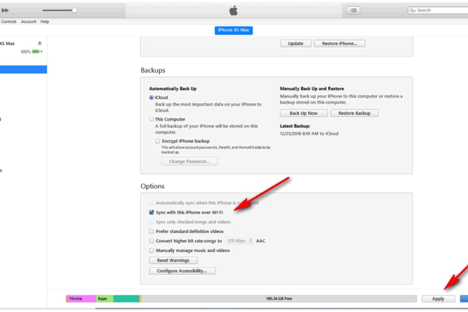Image resolution: width=468 pixels, height=312 pixels.
Task: Uncheck Sync with this iPhone over Wi-Fi
Action: click(x=151, y=212)
